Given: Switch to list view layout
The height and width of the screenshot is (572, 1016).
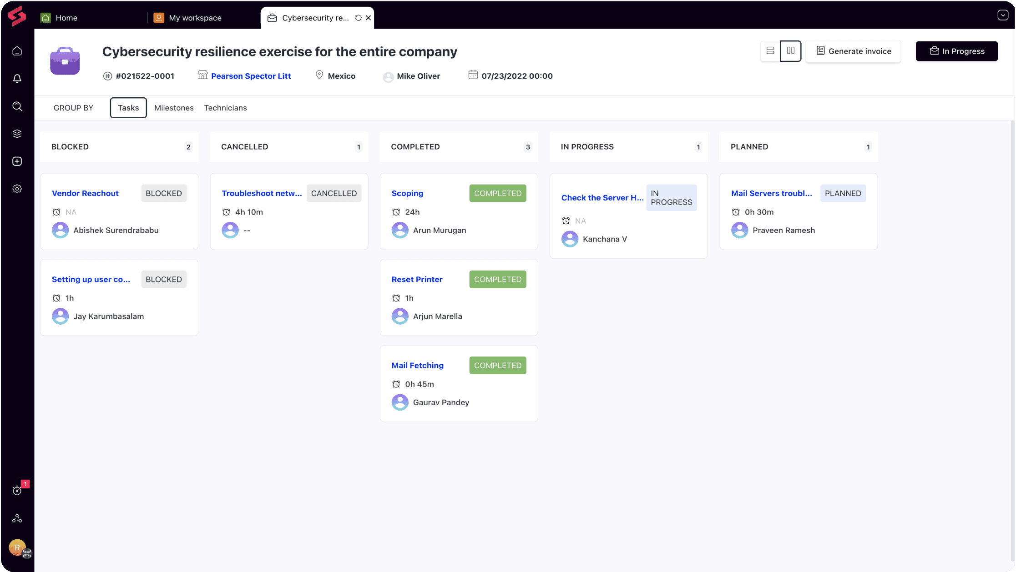Looking at the screenshot, I should click(770, 51).
